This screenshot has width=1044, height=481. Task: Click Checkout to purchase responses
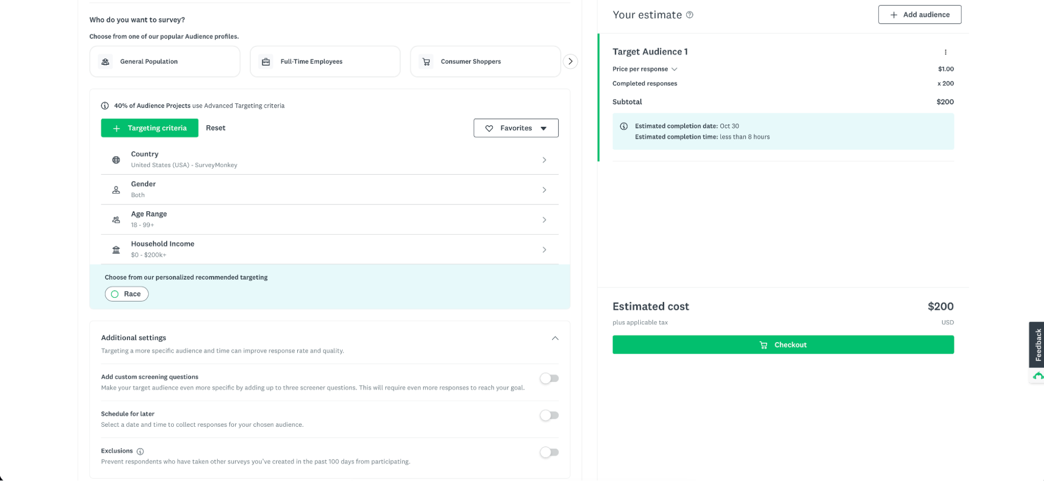[783, 344]
